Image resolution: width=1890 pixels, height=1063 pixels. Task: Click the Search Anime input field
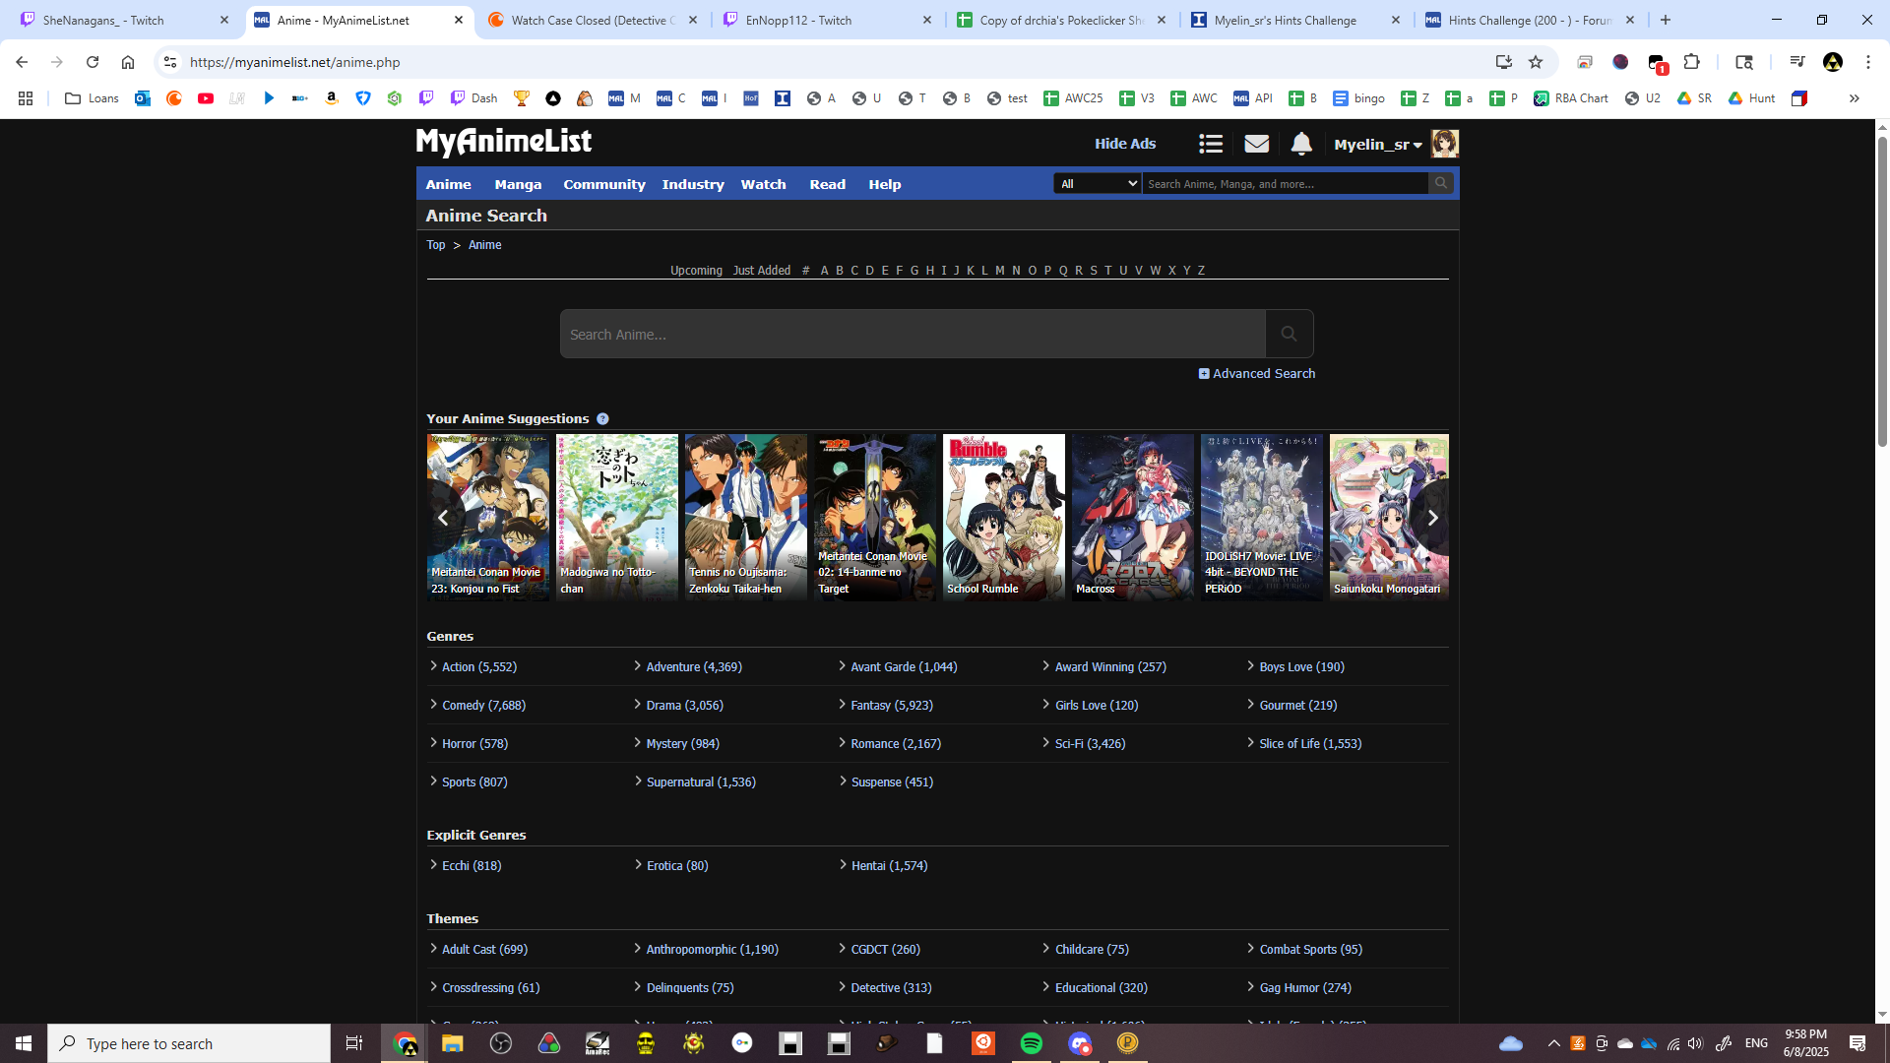tap(913, 334)
